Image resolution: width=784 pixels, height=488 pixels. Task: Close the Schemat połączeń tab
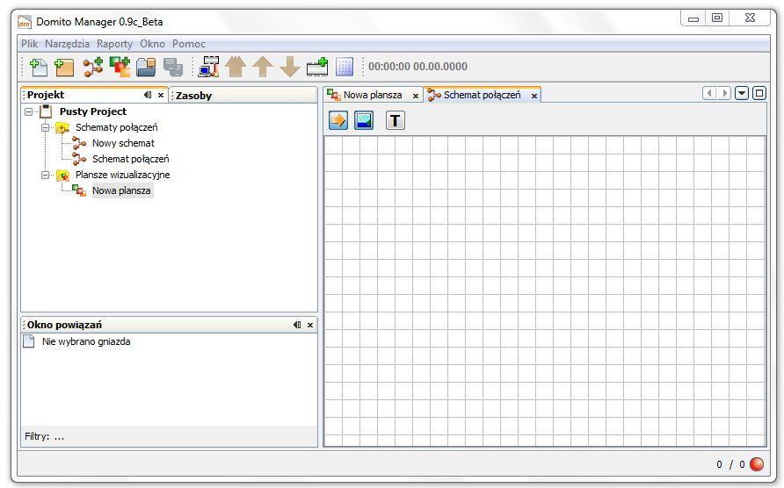click(534, 96)
